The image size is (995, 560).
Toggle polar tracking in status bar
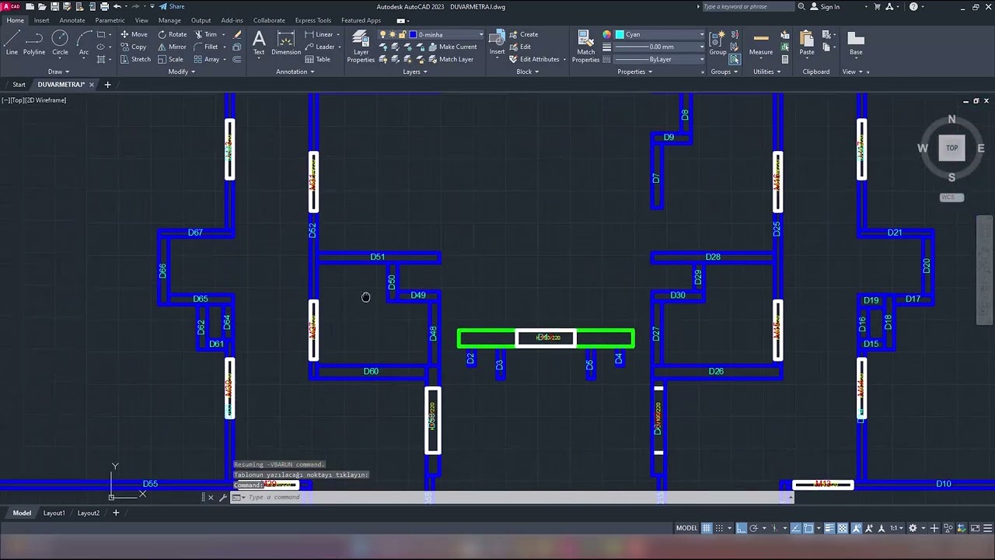click(754, 528)
